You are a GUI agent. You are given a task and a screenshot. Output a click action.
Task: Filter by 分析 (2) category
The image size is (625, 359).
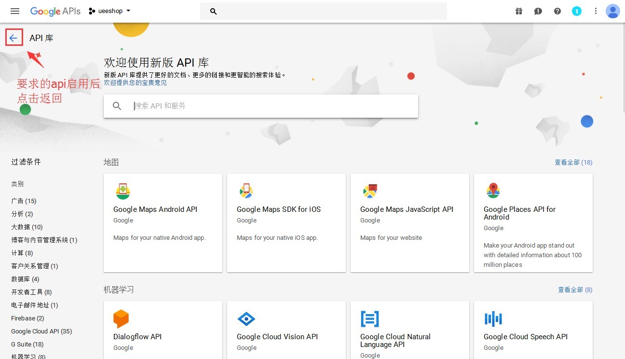pos(22,214)
